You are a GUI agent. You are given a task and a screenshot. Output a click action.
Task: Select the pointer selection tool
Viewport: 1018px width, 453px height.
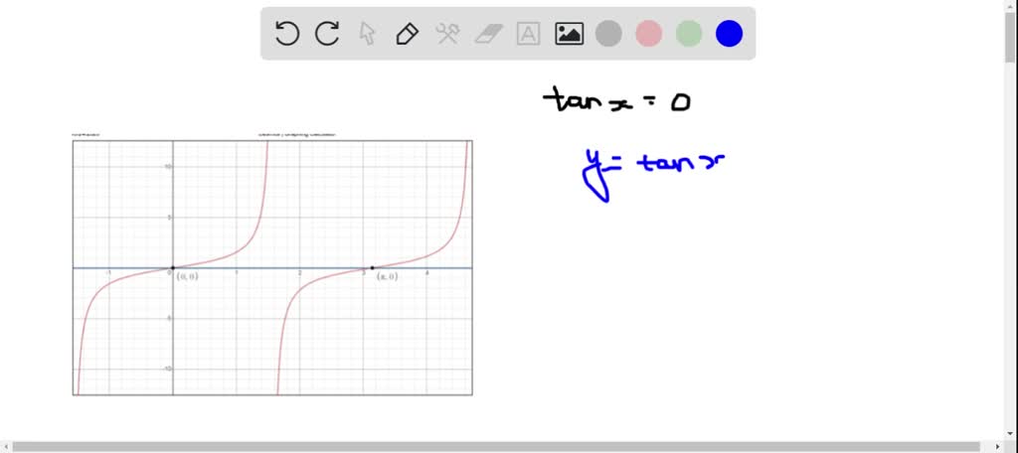(x=368, y=33)
